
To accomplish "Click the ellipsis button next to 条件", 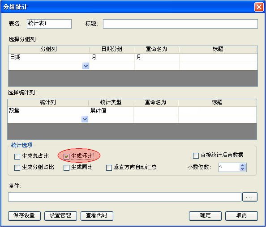I will point(250,197).
